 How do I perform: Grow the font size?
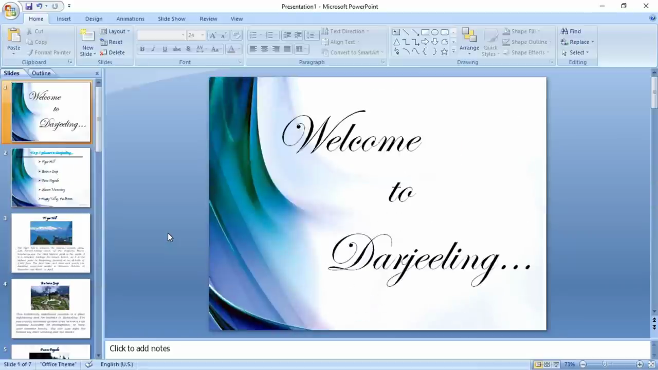point(212,35)
